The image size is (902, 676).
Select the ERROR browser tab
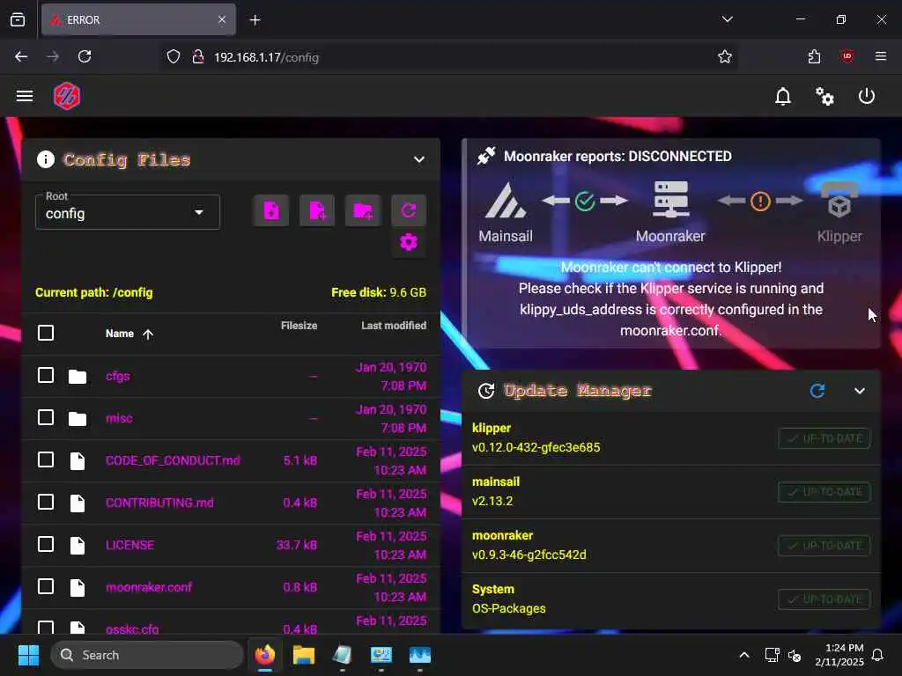138,19
